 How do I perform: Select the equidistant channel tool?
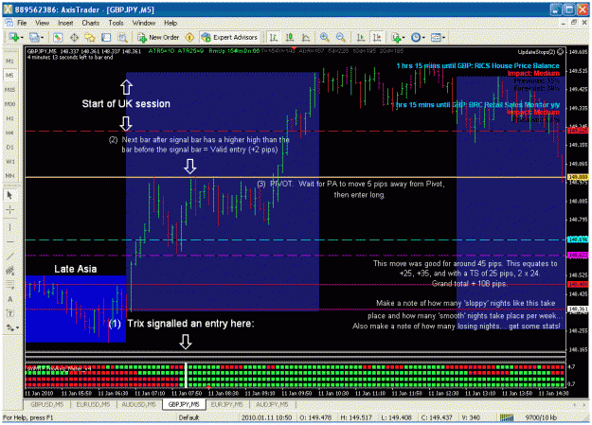(x=9, y=271)
